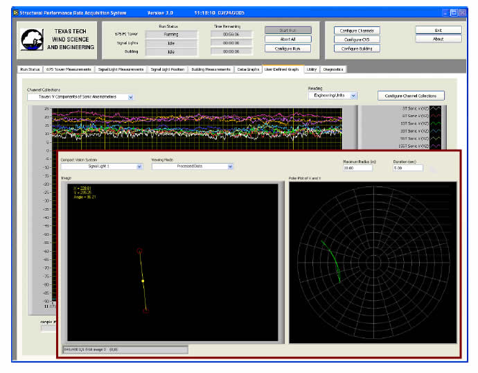Click the signal light camera image display
This screenshot has height=373, width=478.
(x=172, y=262)
